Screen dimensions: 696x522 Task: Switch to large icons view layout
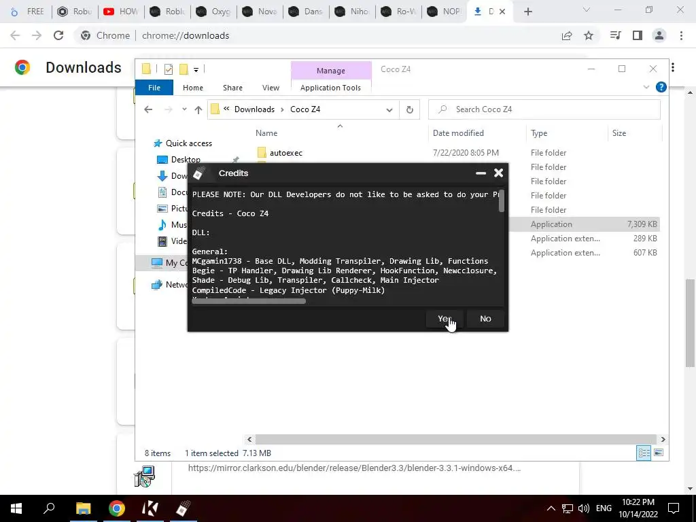pyautogui.click(x=659, y=453)
